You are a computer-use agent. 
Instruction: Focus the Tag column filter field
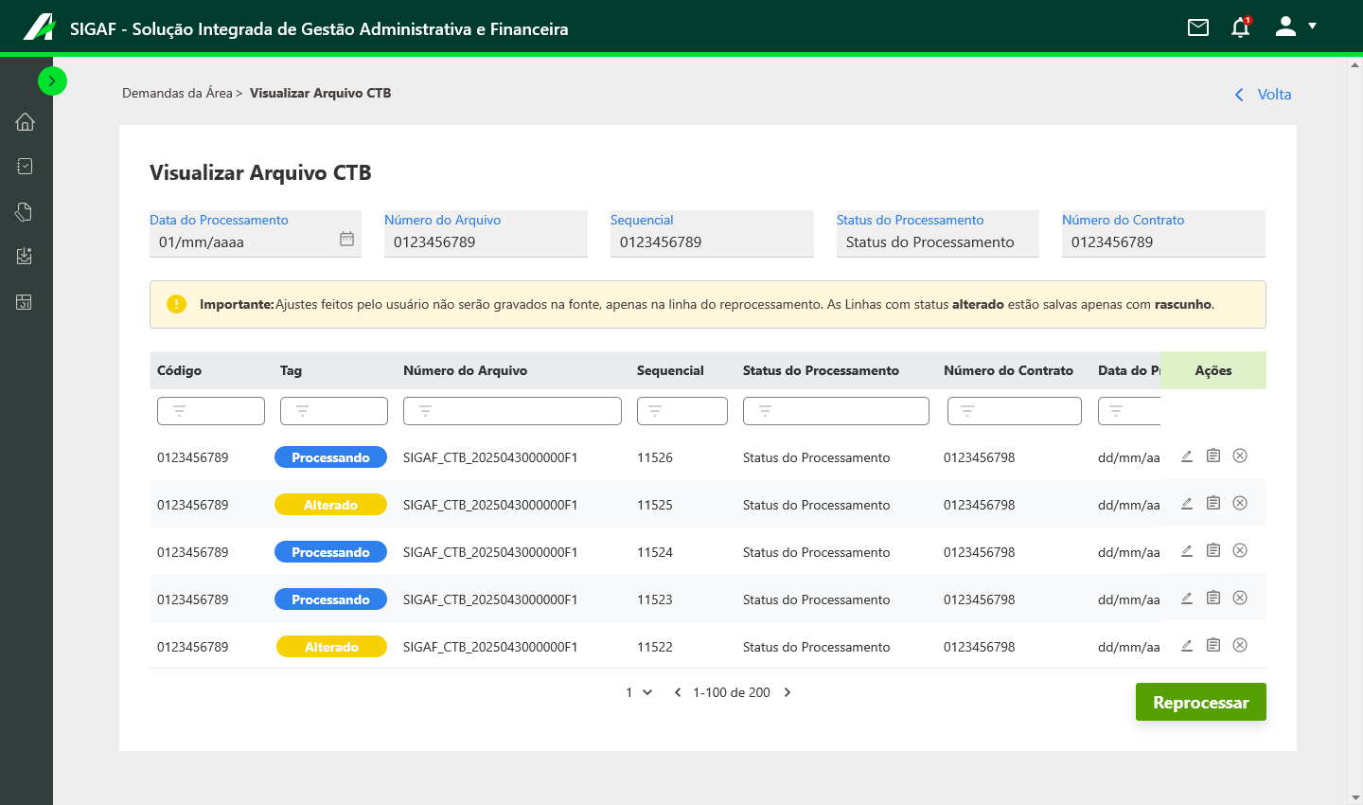[334, 411]
